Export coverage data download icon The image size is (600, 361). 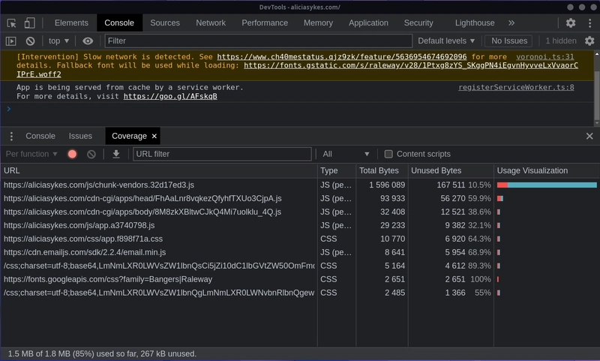116,154
